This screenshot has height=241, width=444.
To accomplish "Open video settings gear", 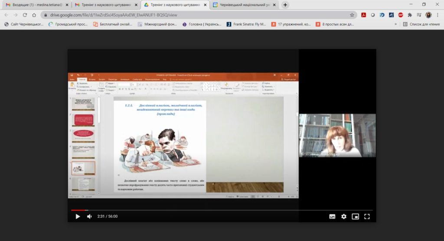I will (x=344, y=217).
